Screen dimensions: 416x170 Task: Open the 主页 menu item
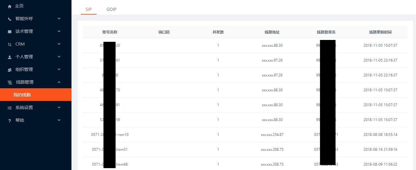pyautogui.click(x=19, y=6)
